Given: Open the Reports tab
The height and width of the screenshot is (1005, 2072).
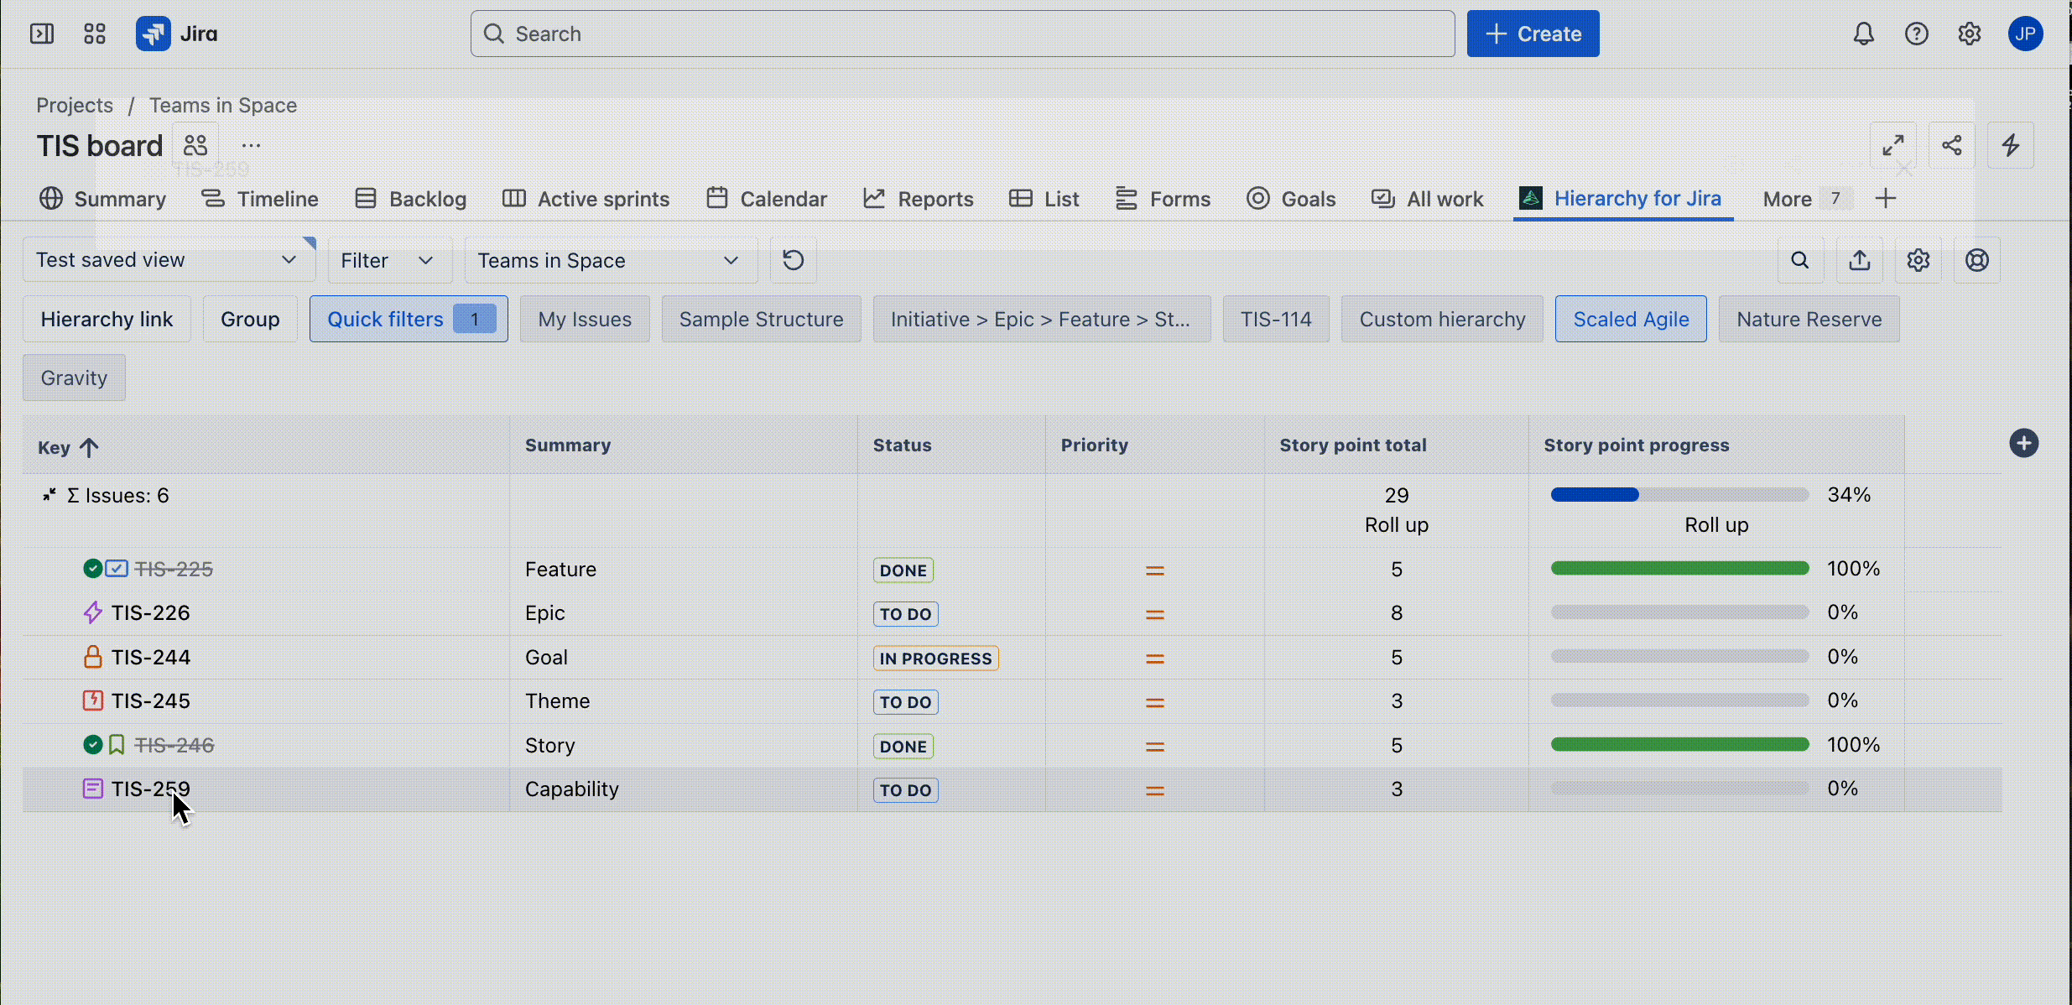Looking at the screenshot, I should click(919, 199).
